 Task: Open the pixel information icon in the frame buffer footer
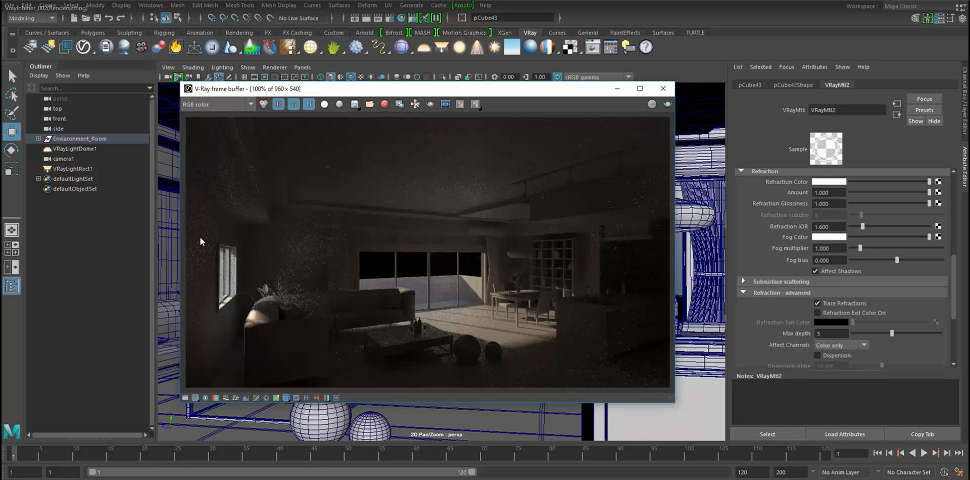pos(206,398)
